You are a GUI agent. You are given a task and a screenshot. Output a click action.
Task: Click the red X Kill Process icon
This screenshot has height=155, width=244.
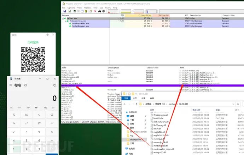(95, 11)
